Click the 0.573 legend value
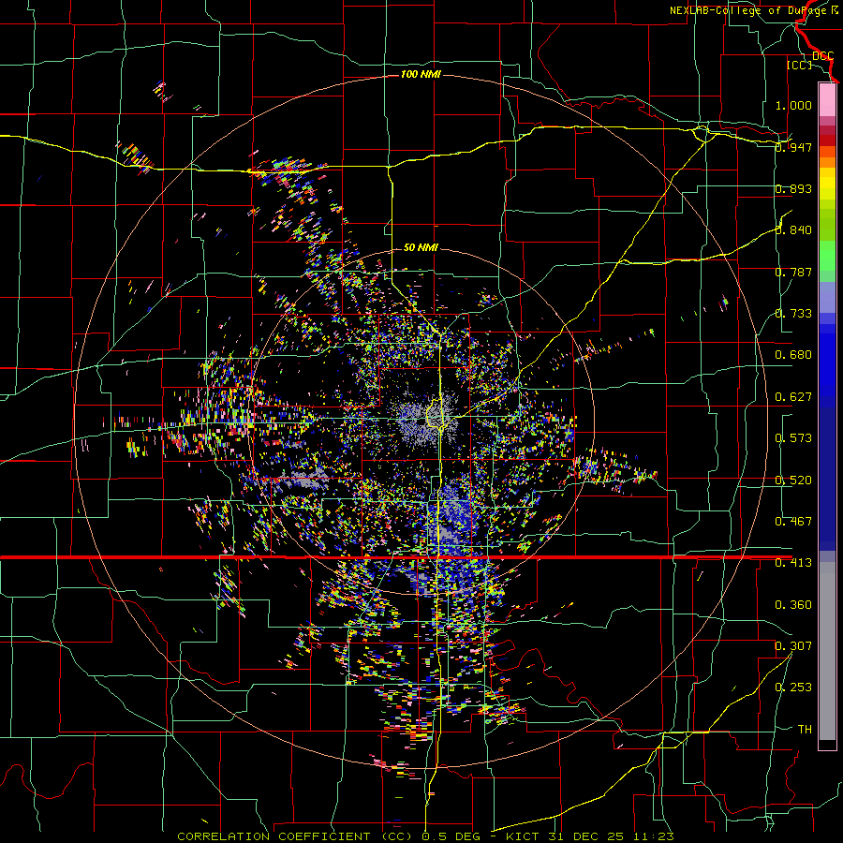 click(x=793, y=438)
